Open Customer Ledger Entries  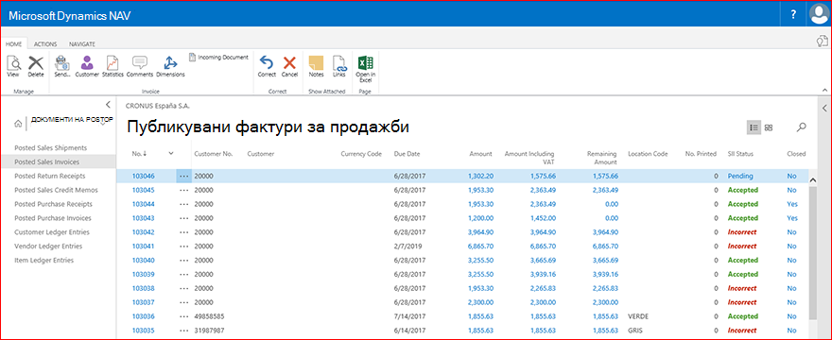tap(52, 231)
